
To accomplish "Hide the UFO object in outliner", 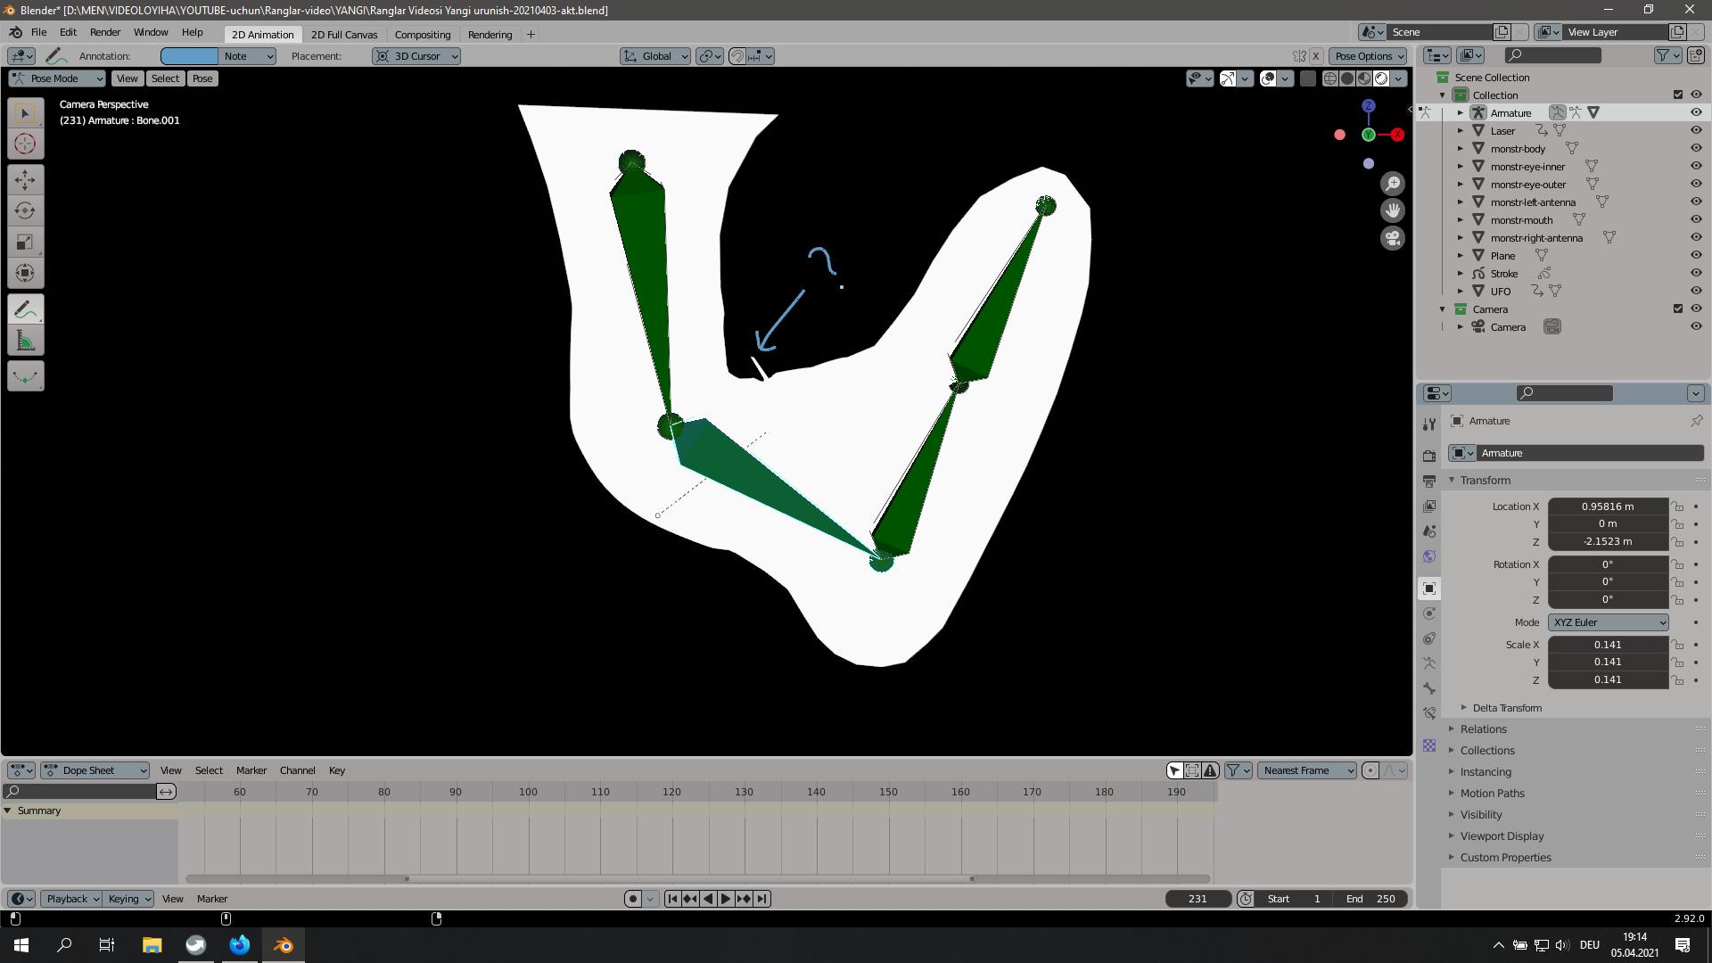I will [1696, 291].
